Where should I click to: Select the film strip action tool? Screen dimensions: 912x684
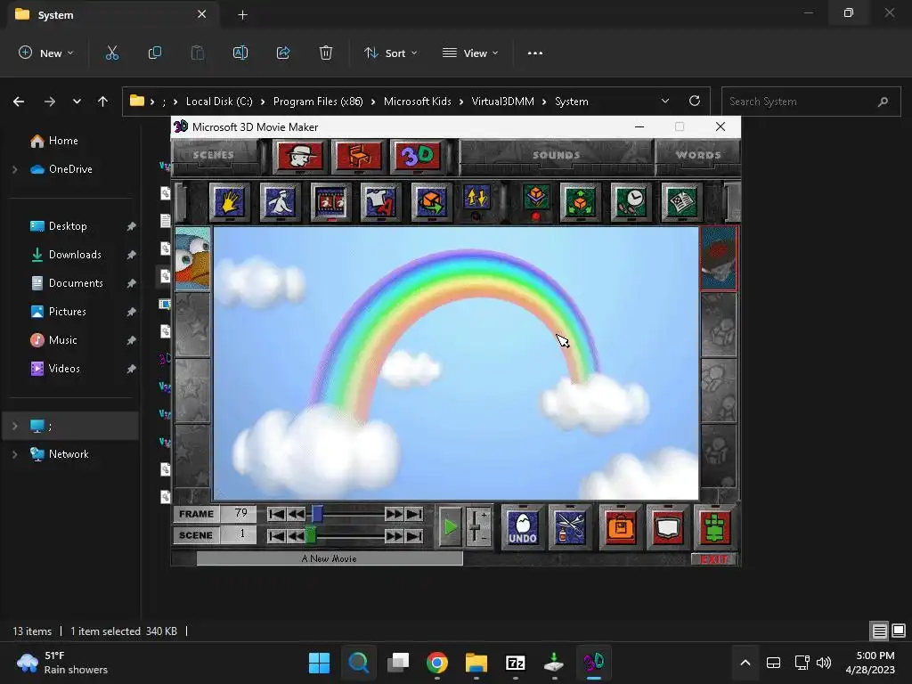pos(331,202)
